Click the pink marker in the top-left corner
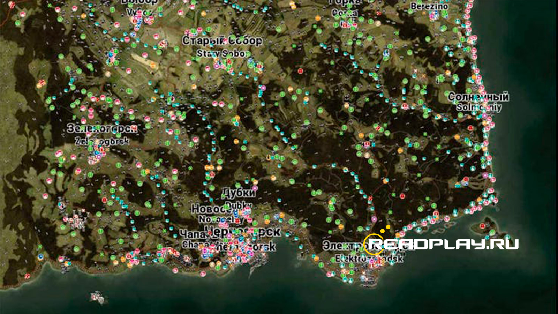558x314 pixels. click(x=23, y=14)
